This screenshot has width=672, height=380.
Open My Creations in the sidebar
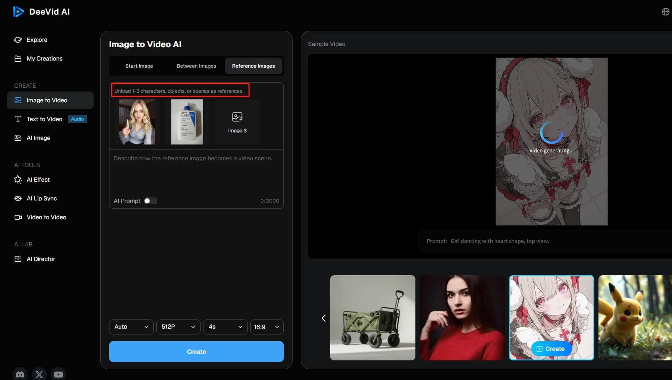(45, 58)
